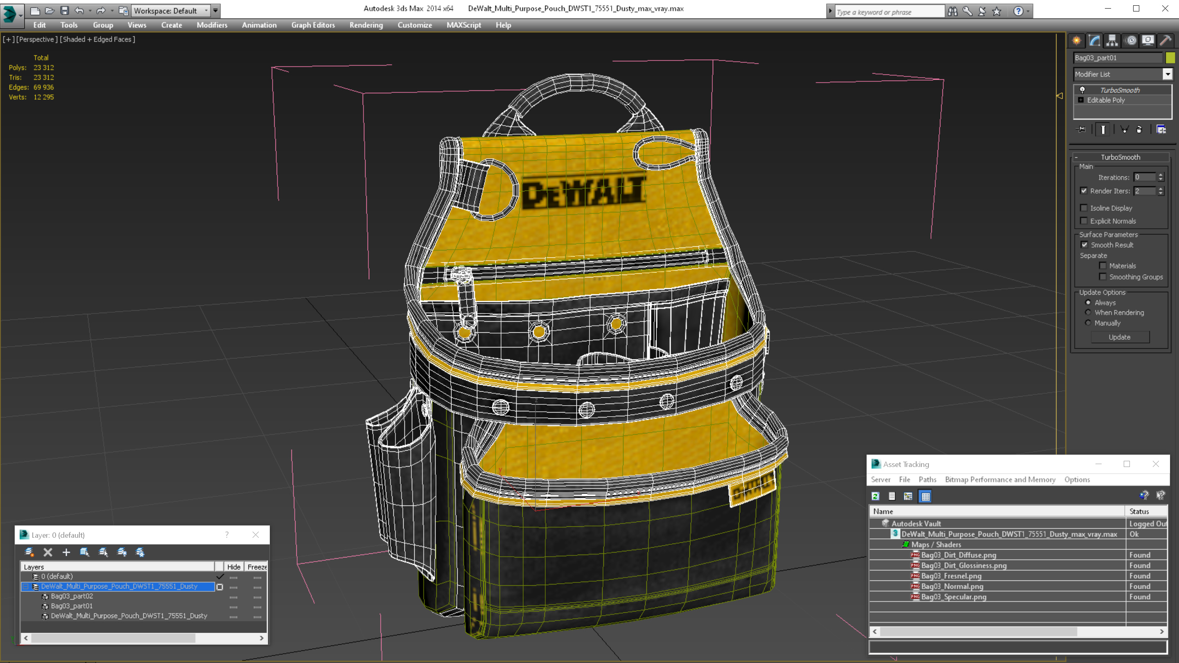Screen dimensions: 1179x663
Task: Enable Separate by Smoothing Groups checkbox
Action: click(x=1102, y=276)
